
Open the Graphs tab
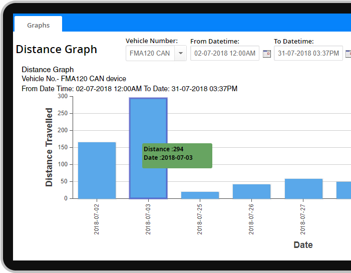coord(38,25)
